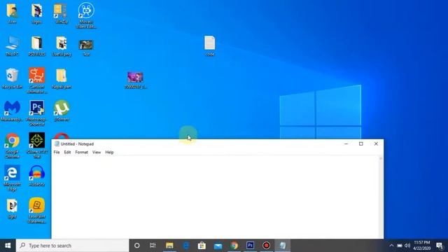Screen dimensions: 448x252
Task: Open the Edit menu in Notepad
Action: coord(67,153)
